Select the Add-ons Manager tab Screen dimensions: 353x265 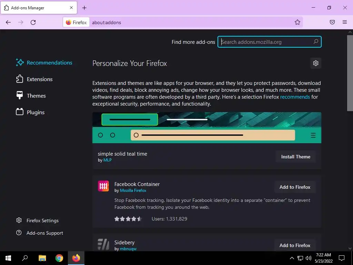39,8
